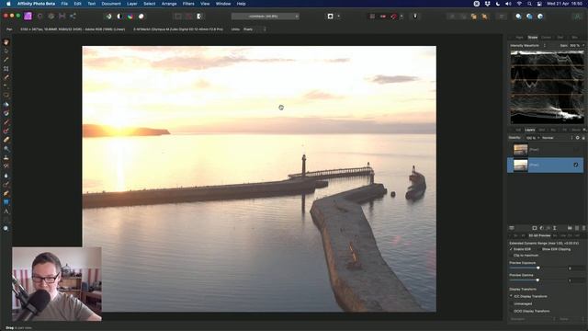
Task: Switch to the Tone Mapping Persona
Action: [x=62, y=17]
